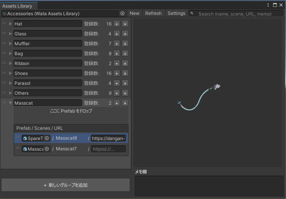Click the drag handle of the Ribbon row
Image resolution: width=286 pixels, height=199 pixels.
click(x=4, y=63)
